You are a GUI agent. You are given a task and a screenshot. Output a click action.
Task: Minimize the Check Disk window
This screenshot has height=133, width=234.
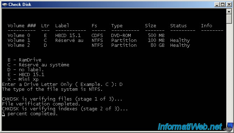217,5
